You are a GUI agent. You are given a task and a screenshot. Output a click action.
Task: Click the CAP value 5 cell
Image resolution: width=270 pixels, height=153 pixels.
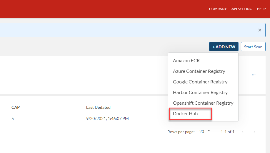click(x=13, y=119)
